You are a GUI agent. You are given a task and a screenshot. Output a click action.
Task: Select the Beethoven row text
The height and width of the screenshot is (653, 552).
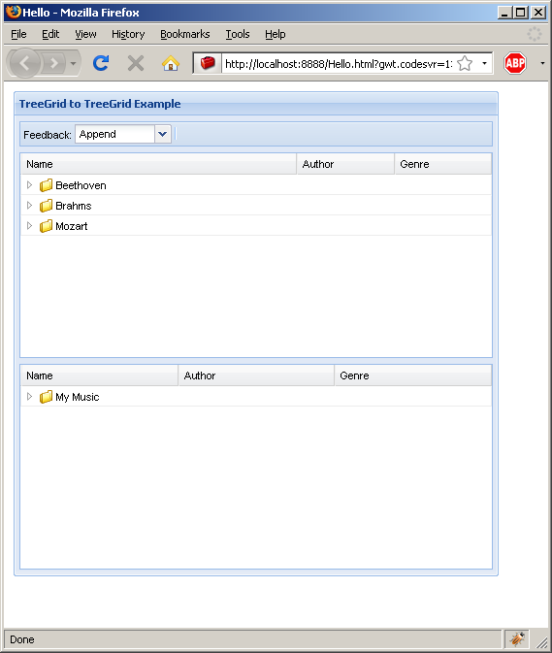tap(81, 185)
